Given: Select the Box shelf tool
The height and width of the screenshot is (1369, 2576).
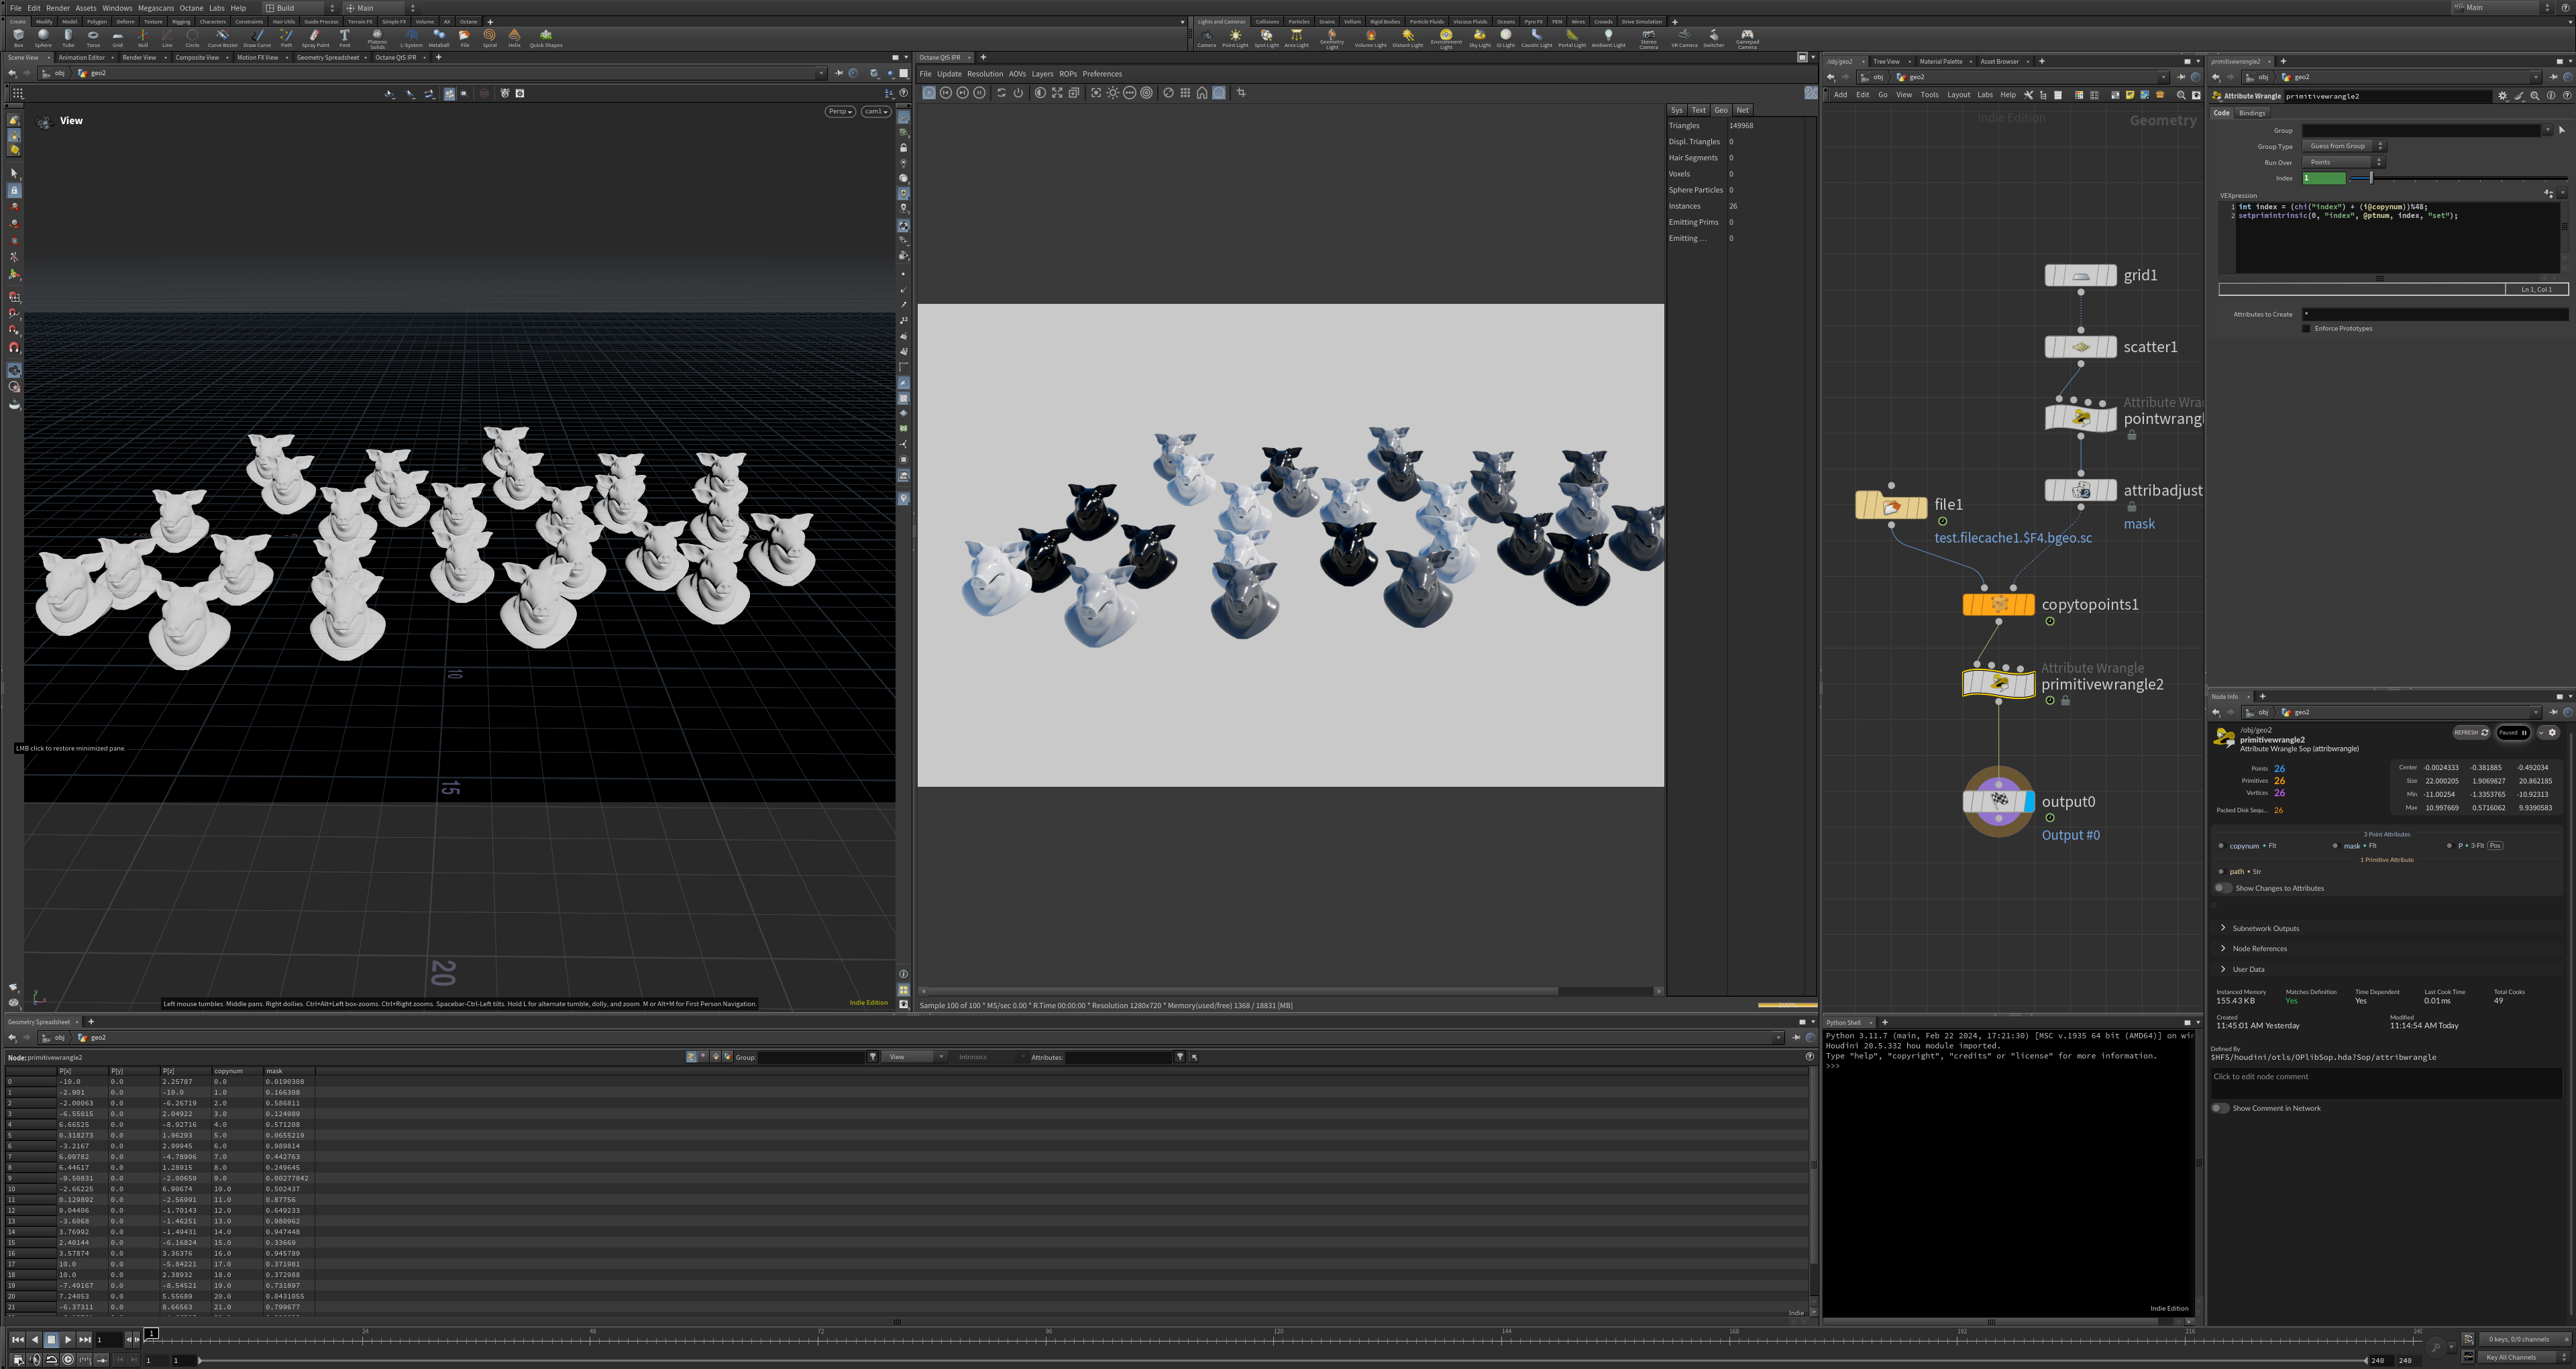Looking at the screenshot, I should (x=18, y=37).
